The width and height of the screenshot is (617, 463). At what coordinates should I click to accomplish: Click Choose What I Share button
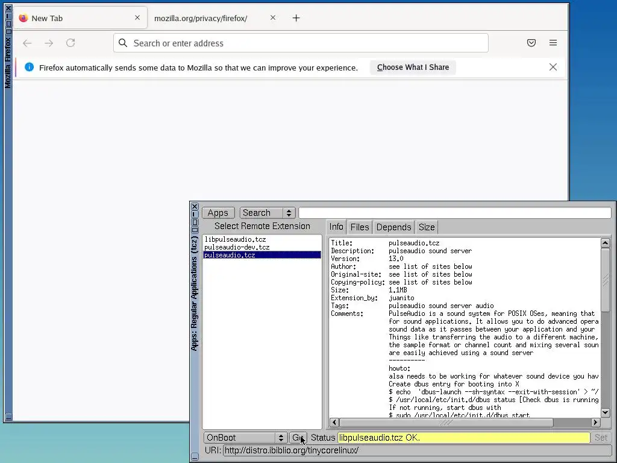[x=413, y=68]
